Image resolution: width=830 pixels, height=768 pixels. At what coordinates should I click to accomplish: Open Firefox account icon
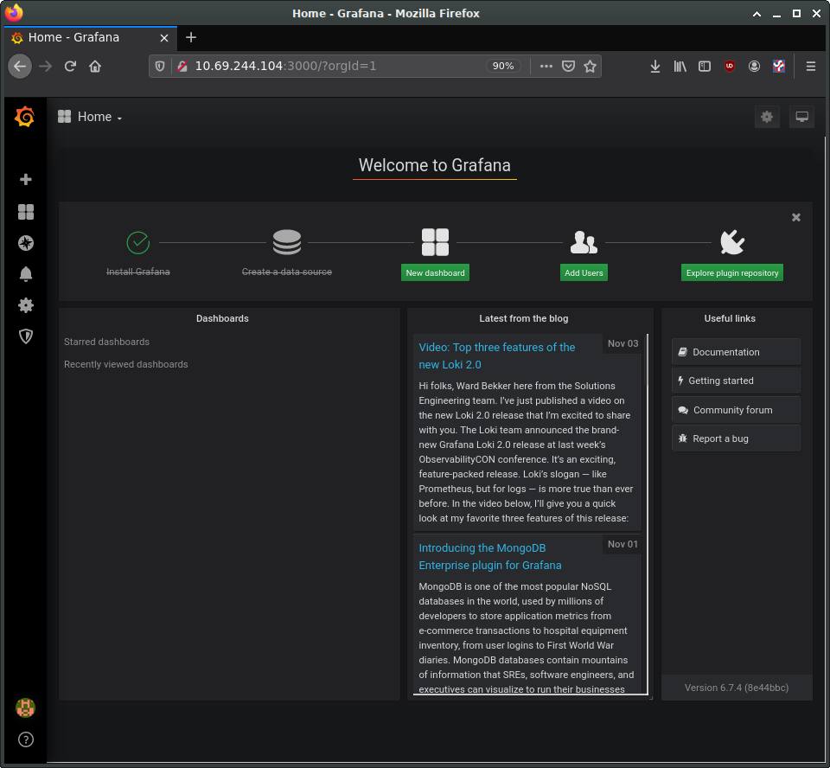(754, 67)
